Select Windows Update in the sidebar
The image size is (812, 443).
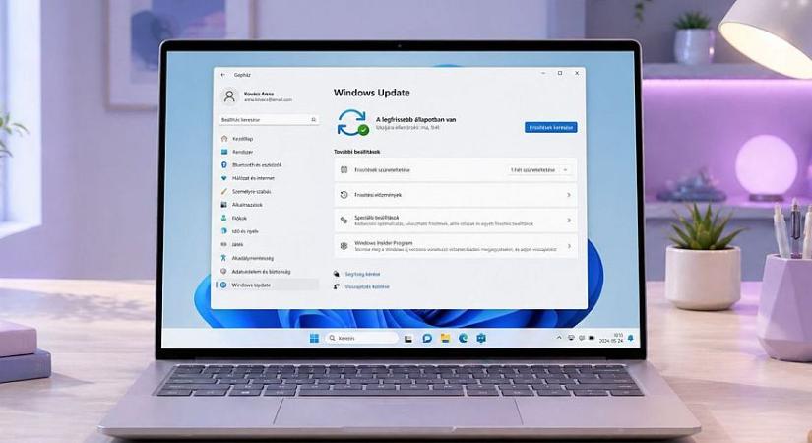point(269,285)
